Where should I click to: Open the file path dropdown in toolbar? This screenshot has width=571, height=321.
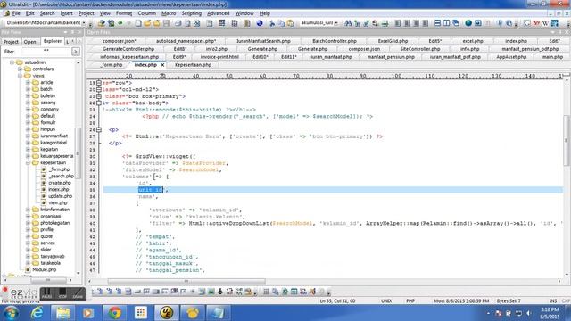[84, 23]
